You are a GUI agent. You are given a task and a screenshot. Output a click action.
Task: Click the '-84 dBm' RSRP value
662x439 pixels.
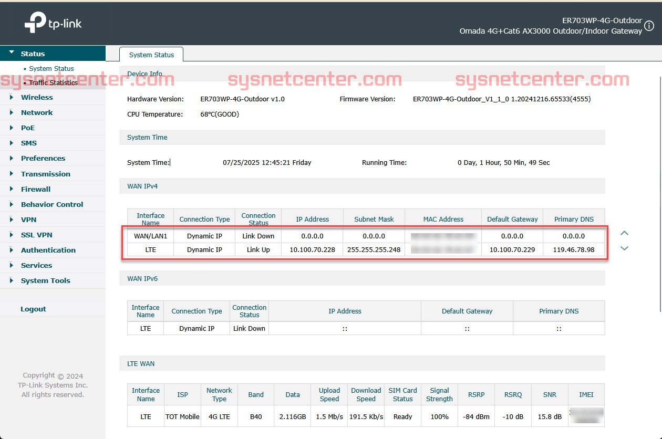tap(476, 416)
